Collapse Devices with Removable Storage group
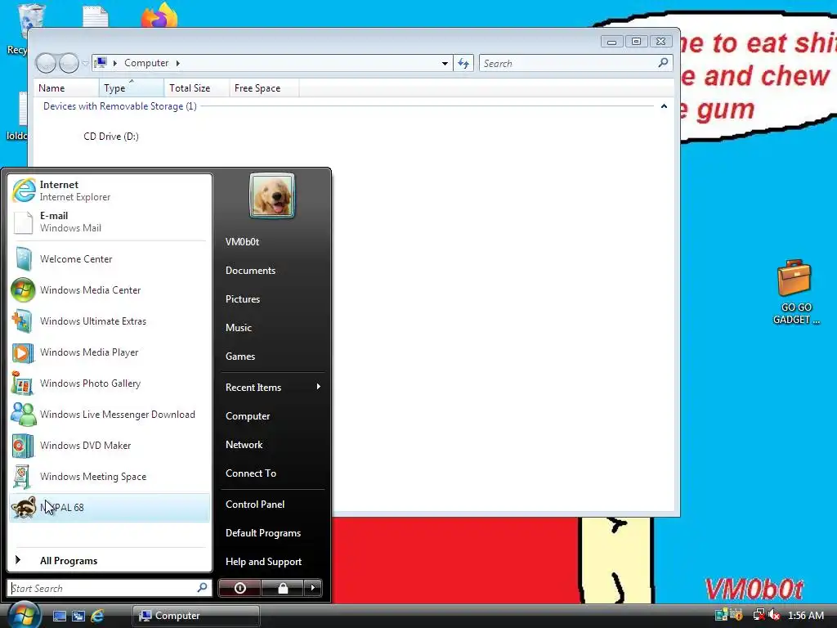The image size is (837, 628). pos(664,106)
